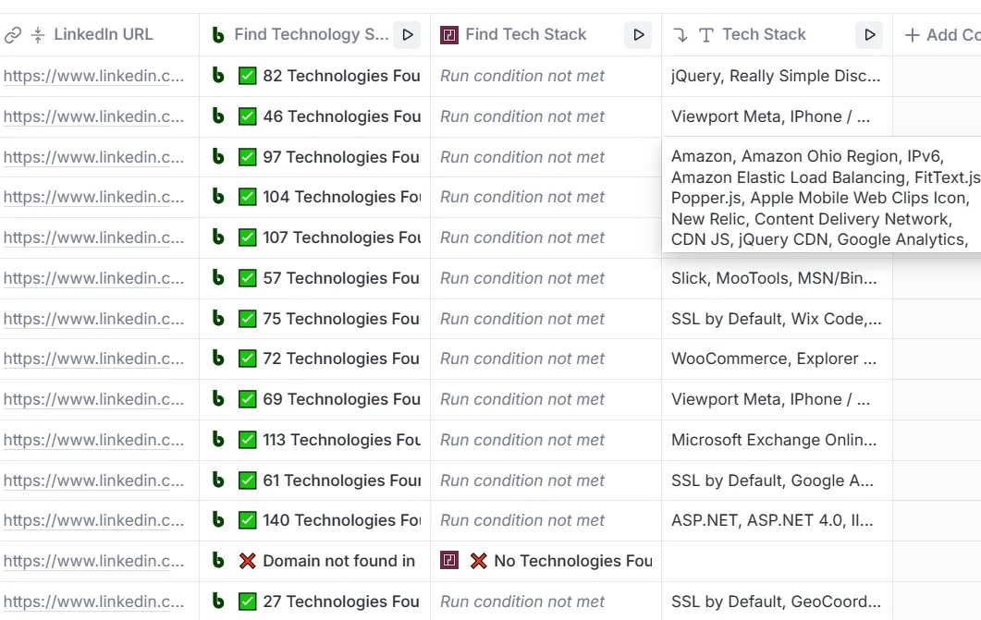Open LinkedIn link in Domain not found row
Viewport: 981px width, 620px height.
pyautogui.click(x=93, y=561)
